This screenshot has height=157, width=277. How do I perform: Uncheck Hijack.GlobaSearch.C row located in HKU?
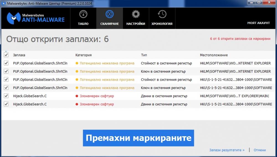click(6, 104)
